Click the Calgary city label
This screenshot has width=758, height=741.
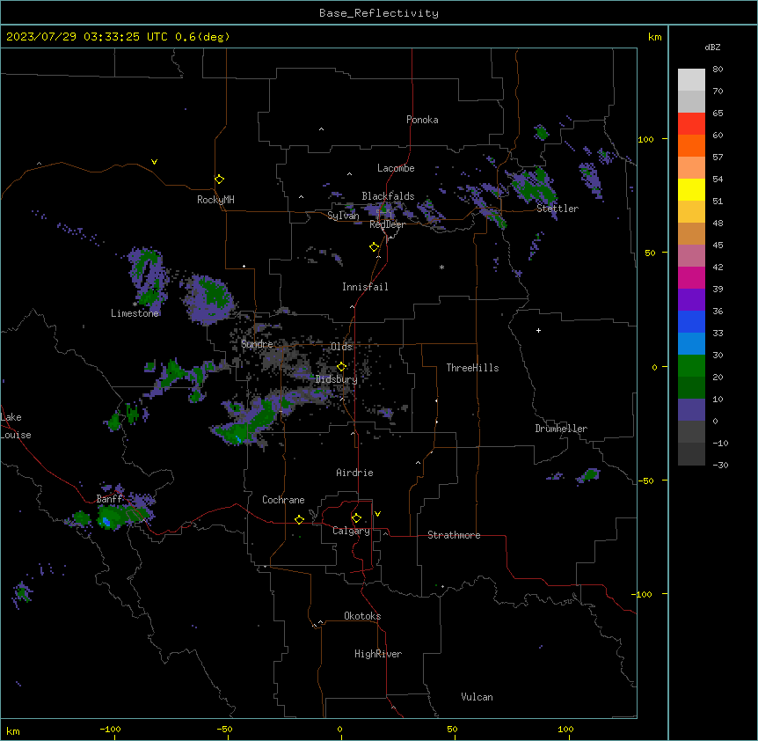click(351, 531)
